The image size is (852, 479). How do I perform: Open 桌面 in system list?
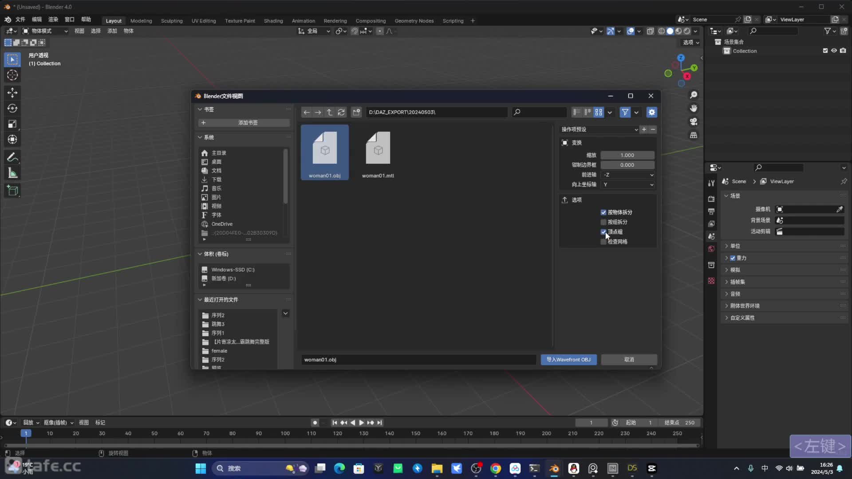[x=217, y=162]
